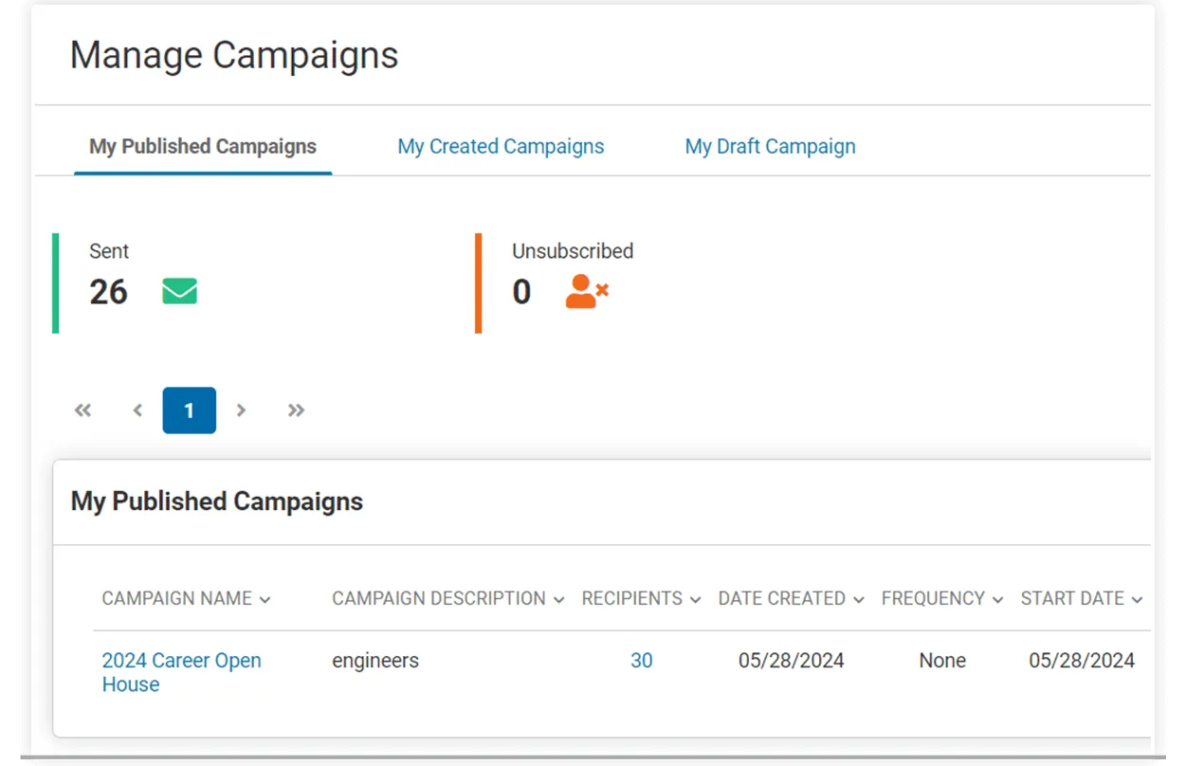1186x766 pixels.
Task: Switch to My Created Campaigns tab
Action: pos(501,147)
